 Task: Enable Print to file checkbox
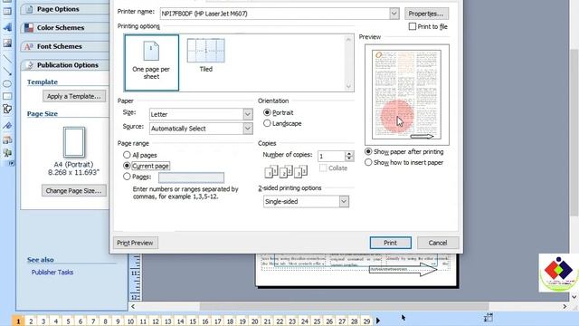tap(413, 26)
